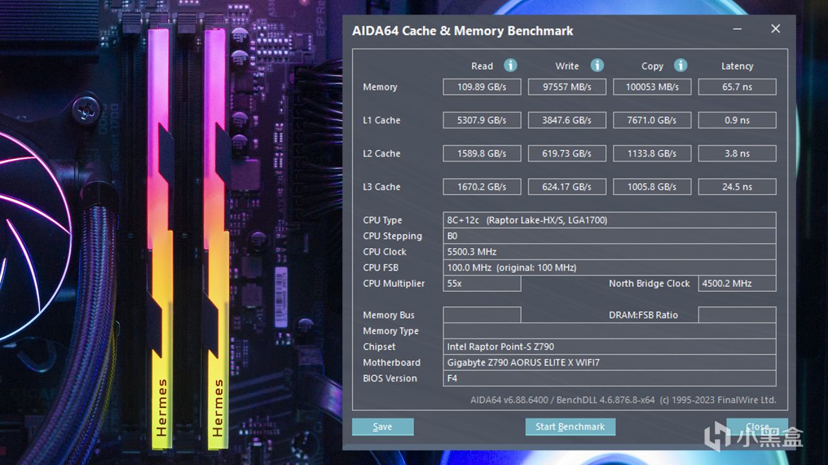The width and height of the screenshot is (828, 465).
Task: Select the Memory Copy value "100053 MB/s"
Action: pyautogui.click(x=652, y=87)
